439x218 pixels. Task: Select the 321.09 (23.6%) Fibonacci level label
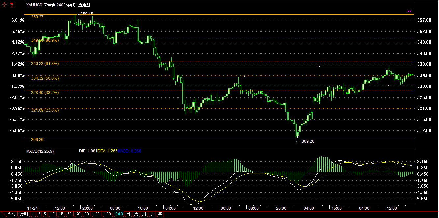click(45, 110)
